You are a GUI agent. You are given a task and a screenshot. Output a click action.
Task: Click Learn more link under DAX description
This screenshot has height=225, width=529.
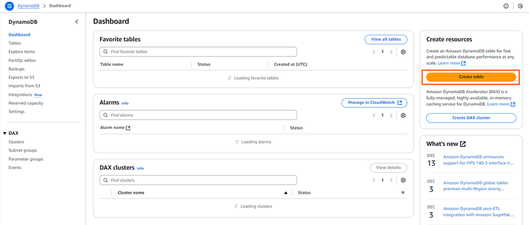click(x=501, y=104)
